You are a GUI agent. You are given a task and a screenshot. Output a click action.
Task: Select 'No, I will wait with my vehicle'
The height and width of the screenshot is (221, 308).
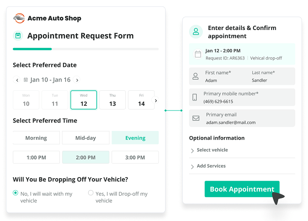click(x=16, y=193)
